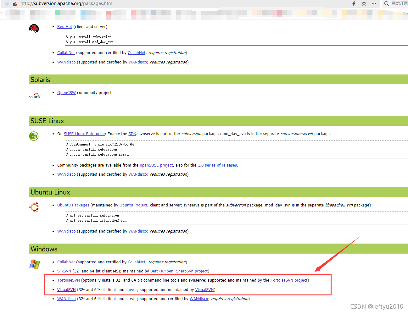Open first WANdisco link in Ubuntu Linux section
This screenshot has width=408, height=313.
tap(66, 231)
